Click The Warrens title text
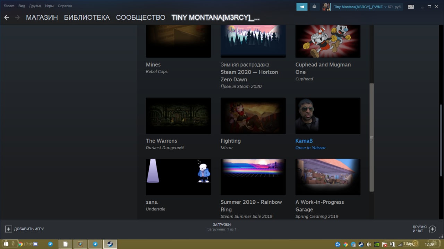Image resolution: width=444 pixels, height=249 pixels. click(x=161, y=141)
